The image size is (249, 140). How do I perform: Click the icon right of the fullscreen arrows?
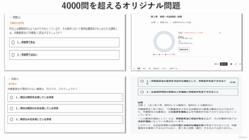pyautogui.click(x=240, y=64)
